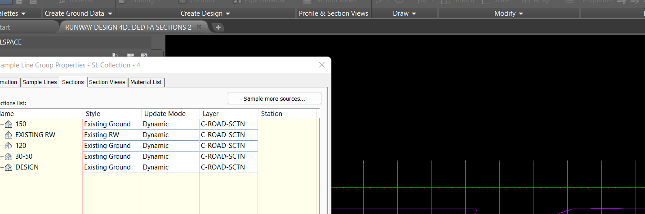
Task: Click Dynamic update mode for row 30-50
Action: 170,156
